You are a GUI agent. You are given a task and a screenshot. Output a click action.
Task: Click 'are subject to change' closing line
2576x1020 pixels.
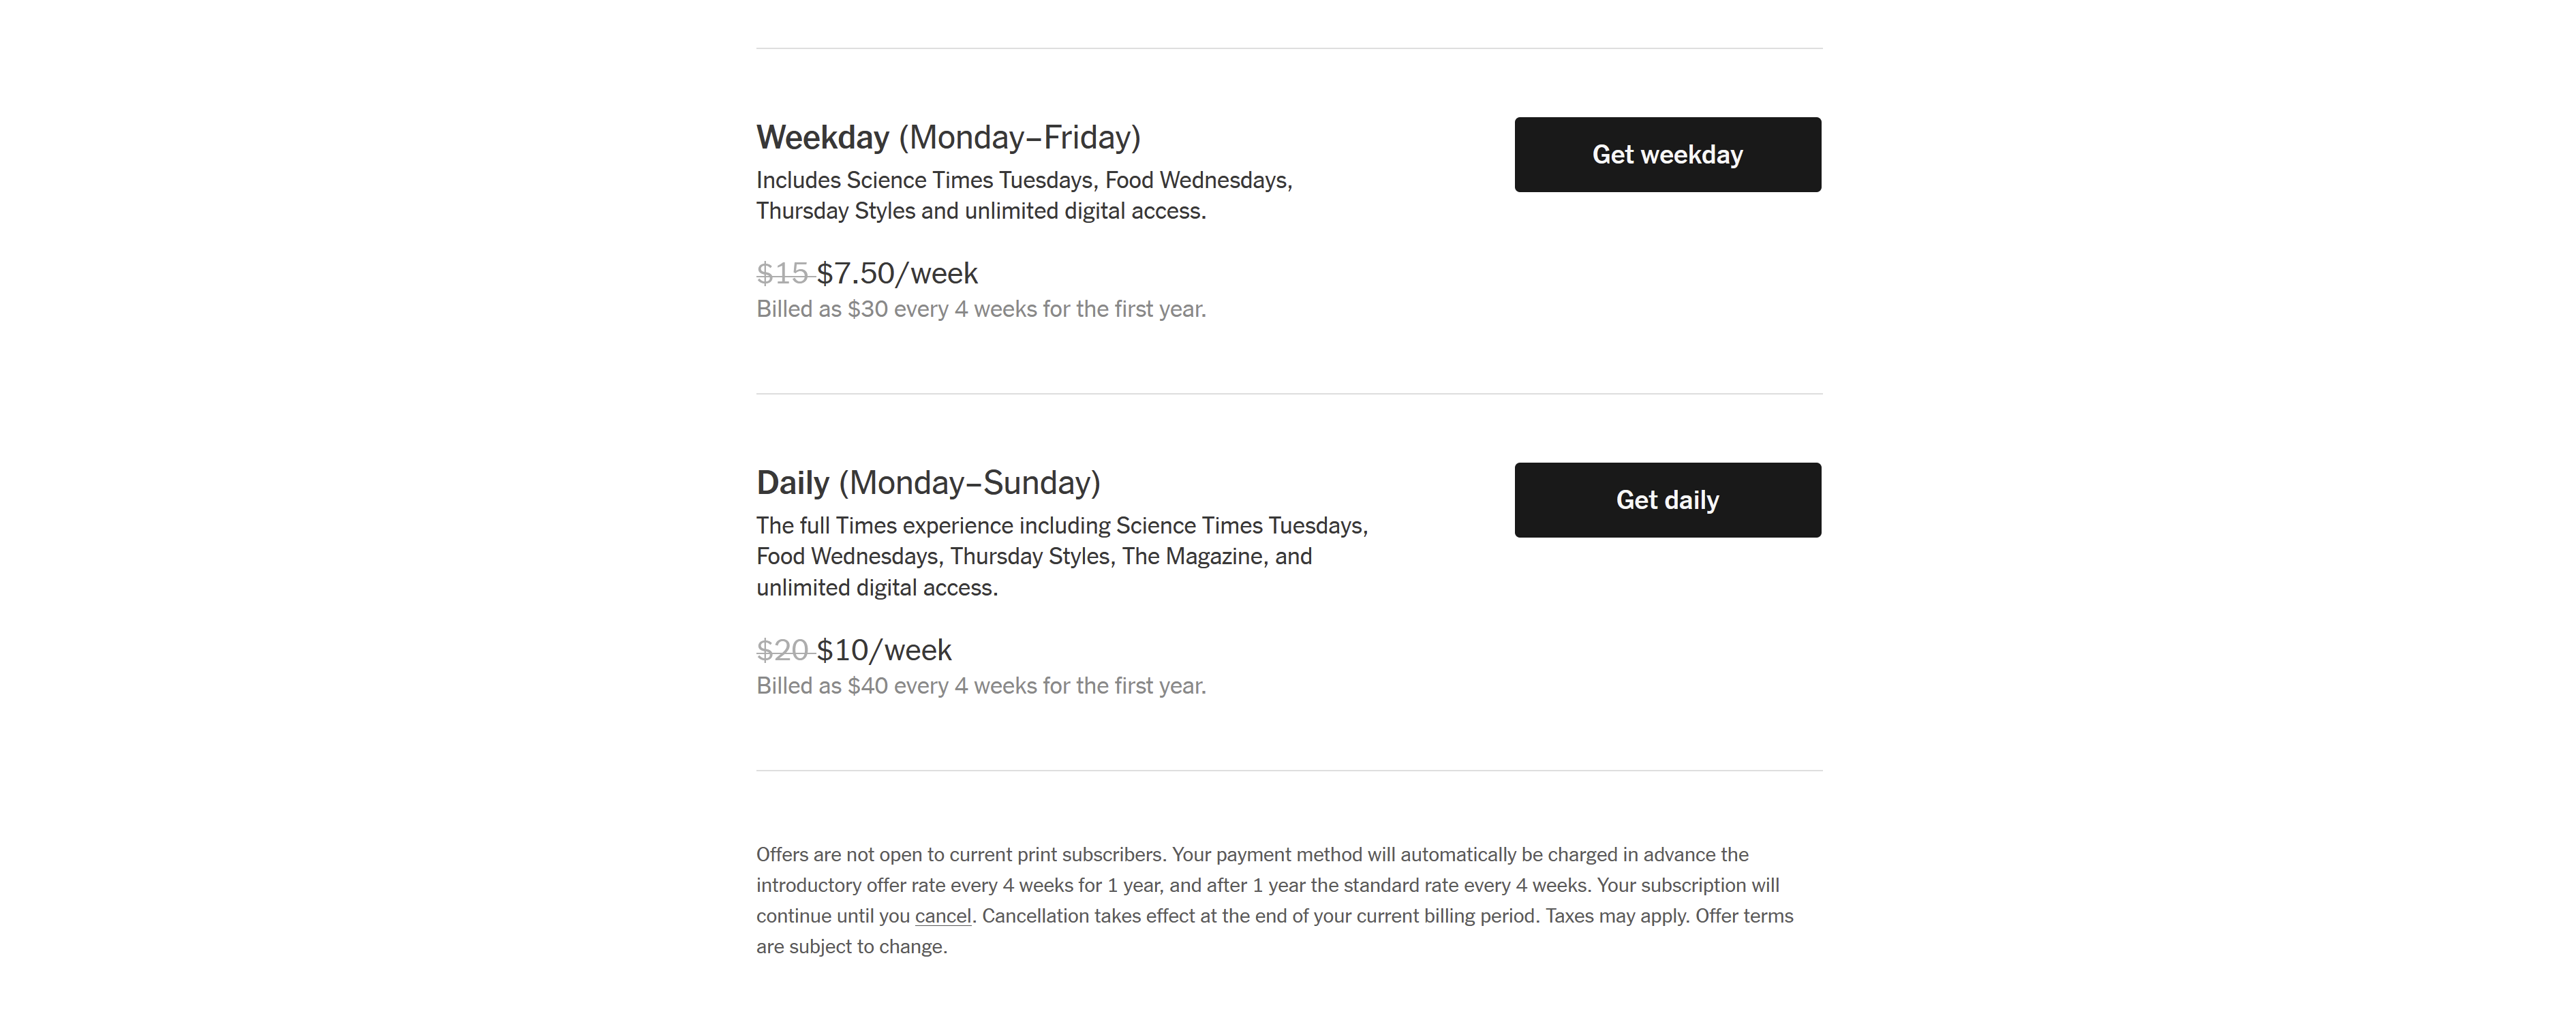(x=851, y=947)
